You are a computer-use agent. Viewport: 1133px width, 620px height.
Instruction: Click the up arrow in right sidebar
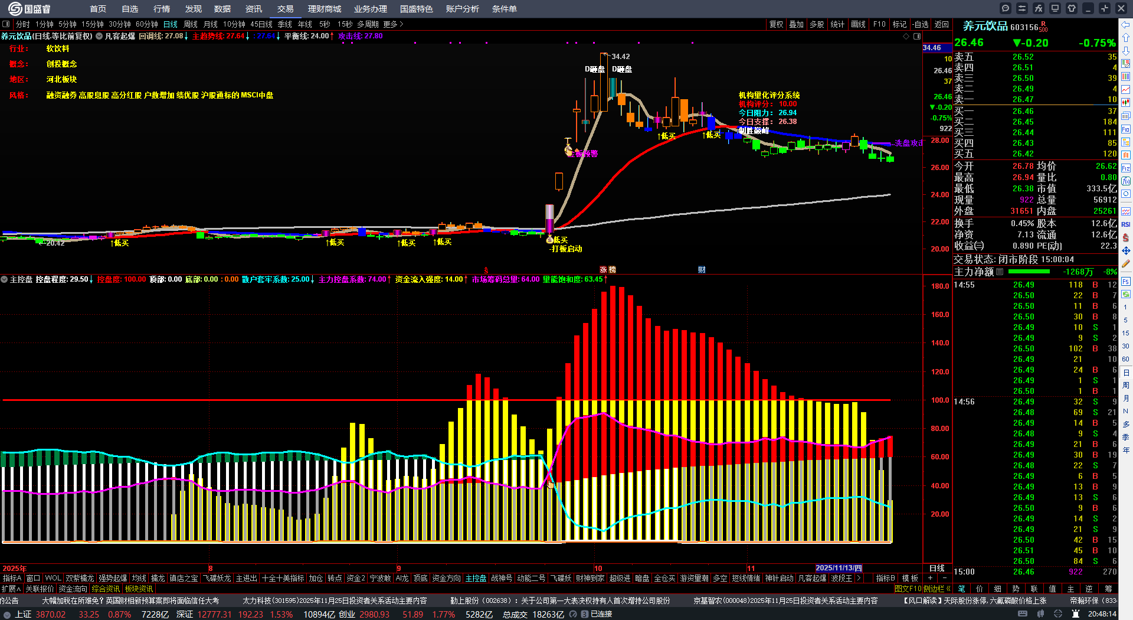[x=1126, y=37]
